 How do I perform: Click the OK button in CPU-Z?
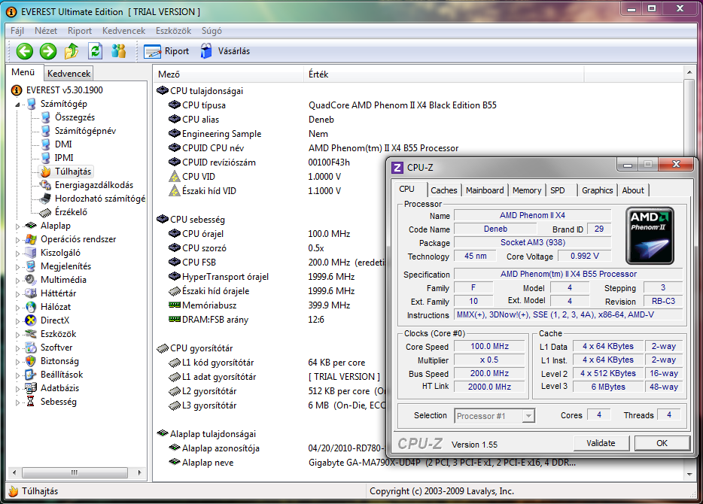[x=662, y=443]
